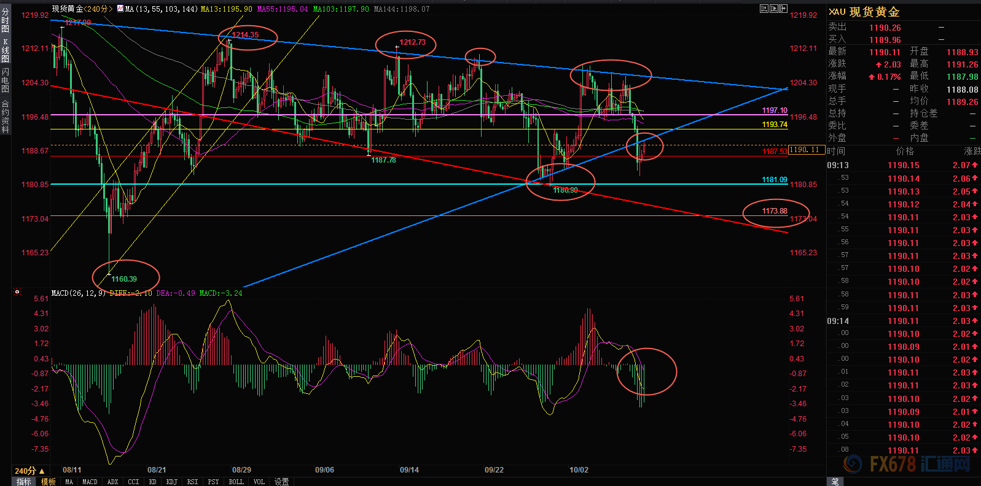Click the 1173.88 price label

775,211
